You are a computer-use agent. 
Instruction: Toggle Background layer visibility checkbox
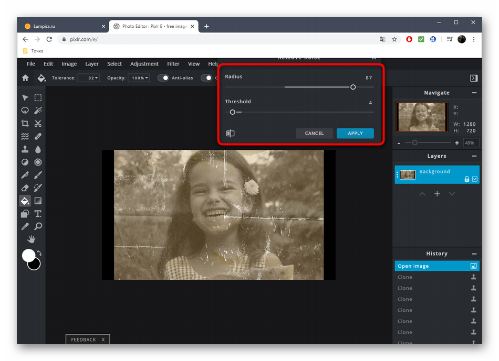[475, 179]
